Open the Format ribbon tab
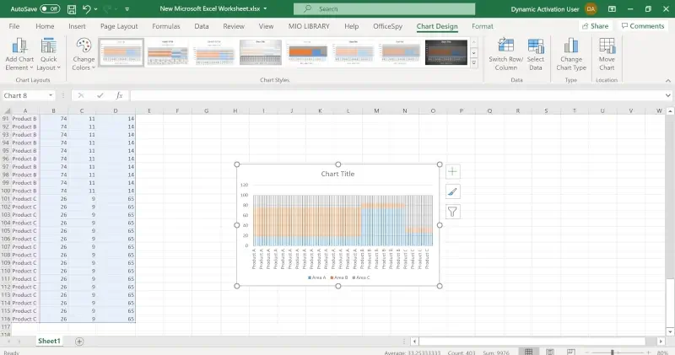The height and width of the screenshot is (355, 675). [x=483, y=26]
